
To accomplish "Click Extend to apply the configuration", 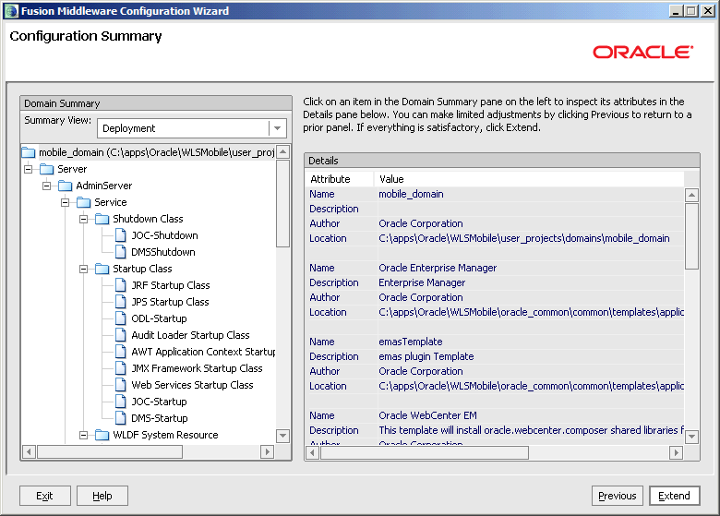I will 674,496.
